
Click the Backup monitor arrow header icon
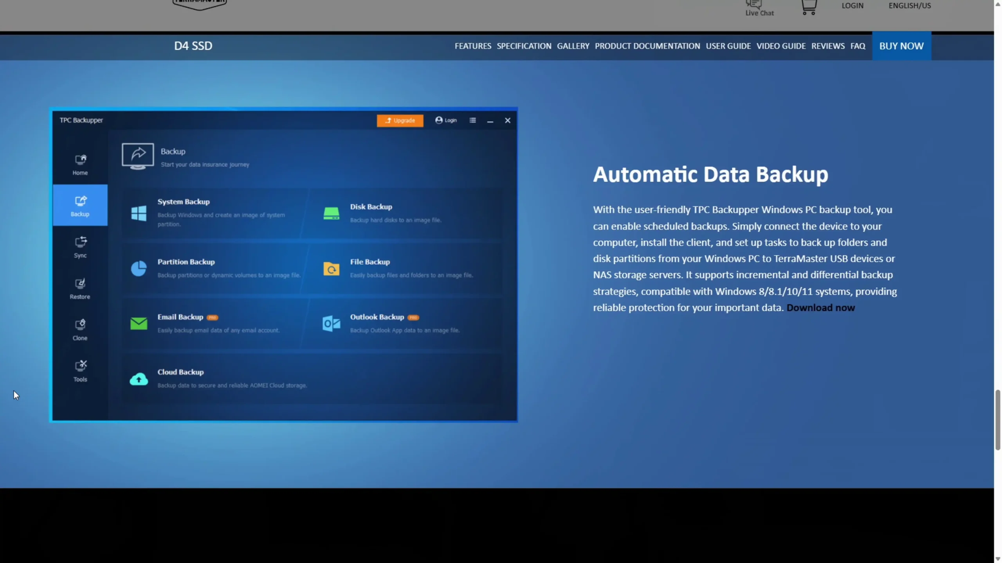click(138, 156)
